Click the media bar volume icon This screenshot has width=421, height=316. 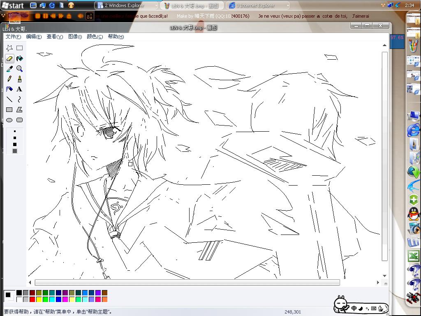click(x=80, y=16)
